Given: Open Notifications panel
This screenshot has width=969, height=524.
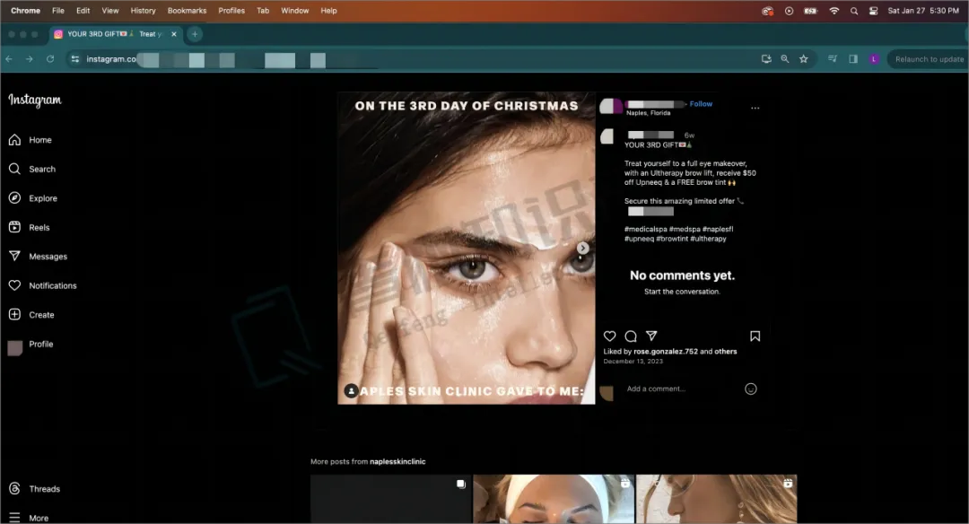Looking at the screenshot, I should [x=43, y=285].
